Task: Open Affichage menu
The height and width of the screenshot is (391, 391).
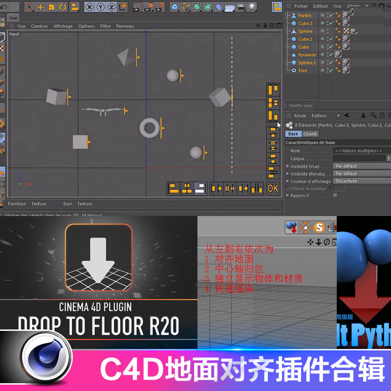Action: pos(63,26)
